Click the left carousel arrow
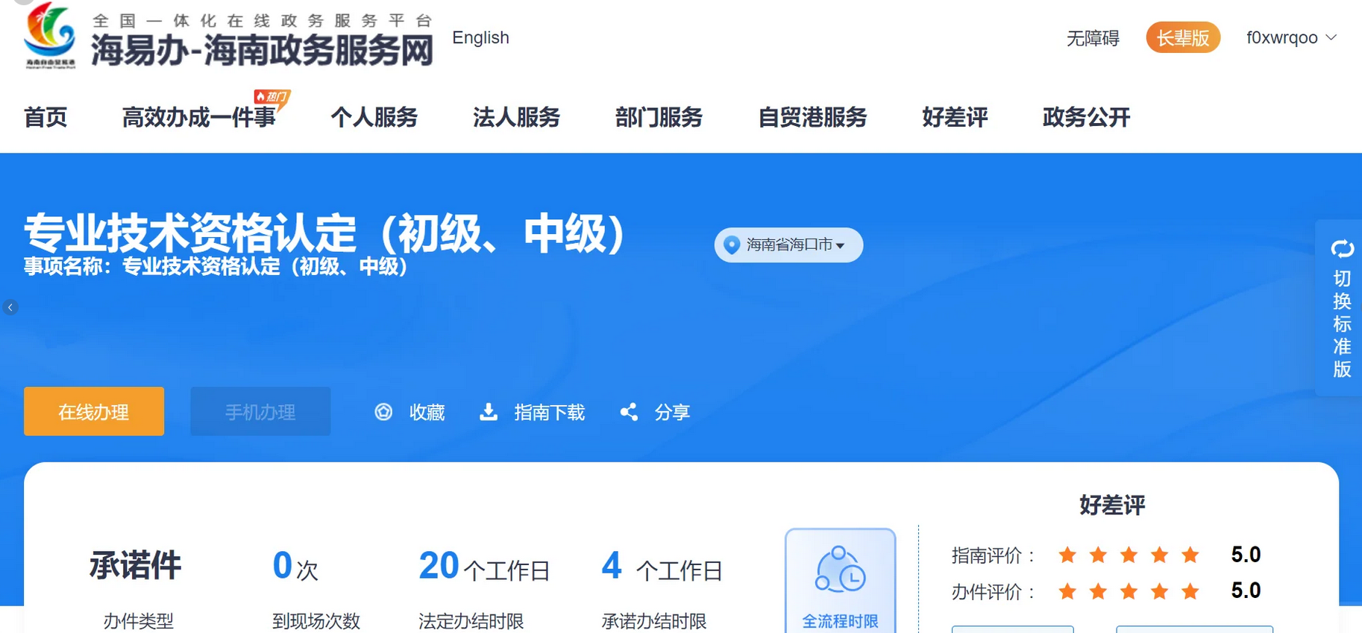This screenshot has width=1362, height=633. [10, 307]
